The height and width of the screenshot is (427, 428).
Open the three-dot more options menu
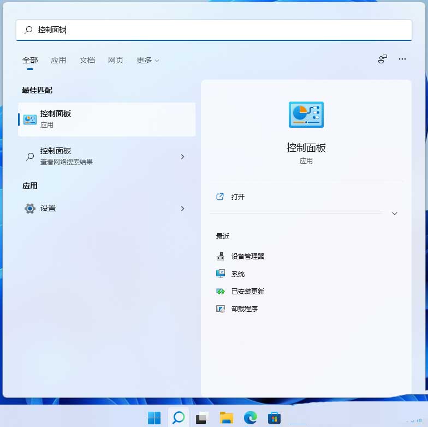tap(402, 59)
